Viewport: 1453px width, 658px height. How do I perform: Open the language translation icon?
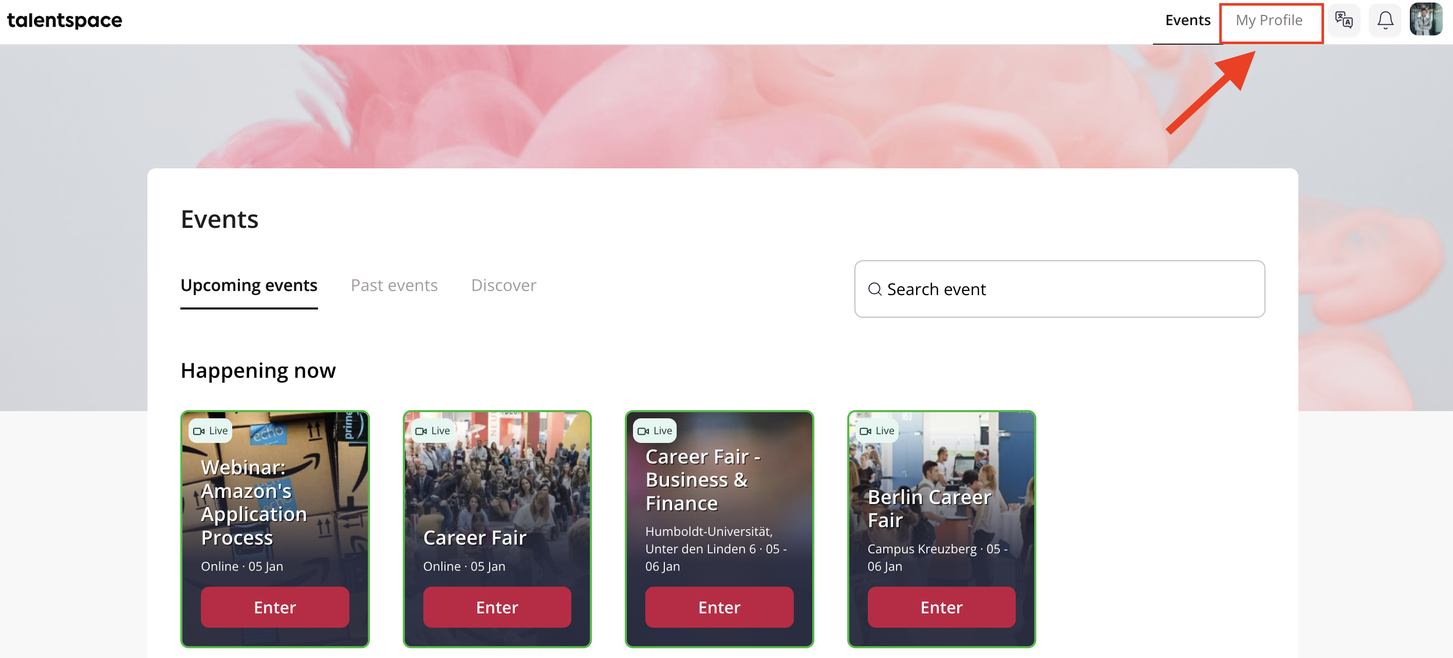tap(1344, 21)
